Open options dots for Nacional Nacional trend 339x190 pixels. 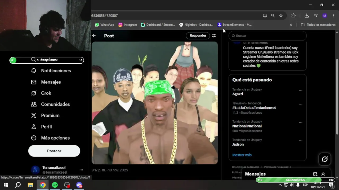pyautogui.click(x=301, y=122)
